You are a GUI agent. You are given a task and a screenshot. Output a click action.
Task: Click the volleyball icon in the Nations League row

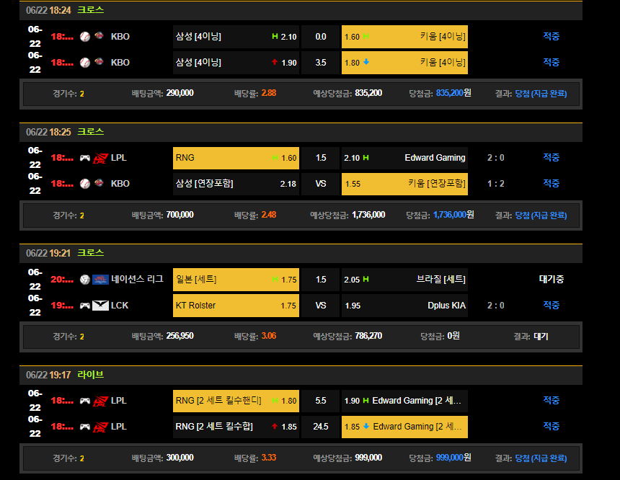85,280
